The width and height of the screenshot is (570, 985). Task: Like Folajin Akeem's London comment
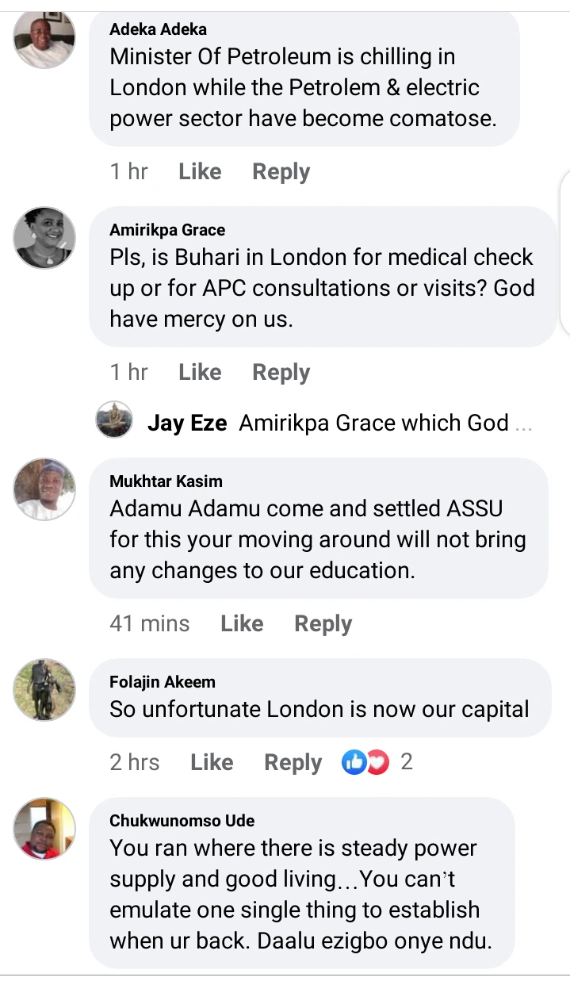click(x=212, y=763)
